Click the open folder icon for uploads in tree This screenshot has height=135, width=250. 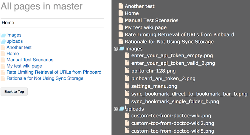(x=122, y=109)
